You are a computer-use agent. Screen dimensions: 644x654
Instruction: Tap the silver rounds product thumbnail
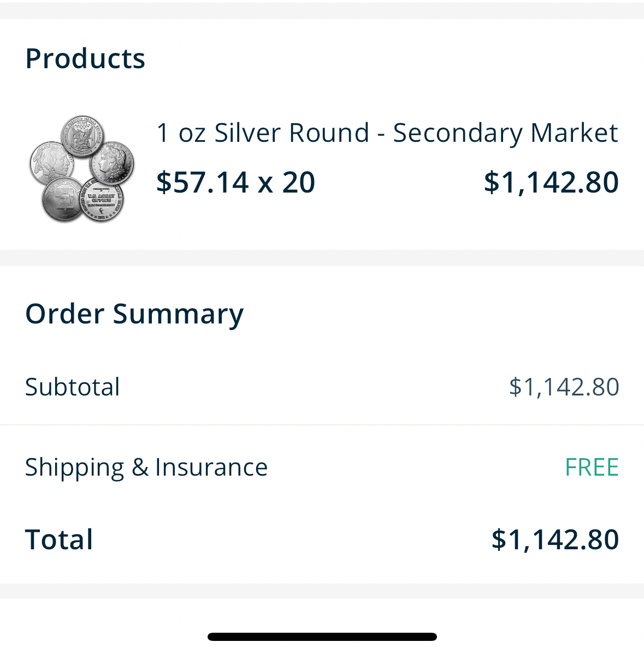[x=81, y=169]
